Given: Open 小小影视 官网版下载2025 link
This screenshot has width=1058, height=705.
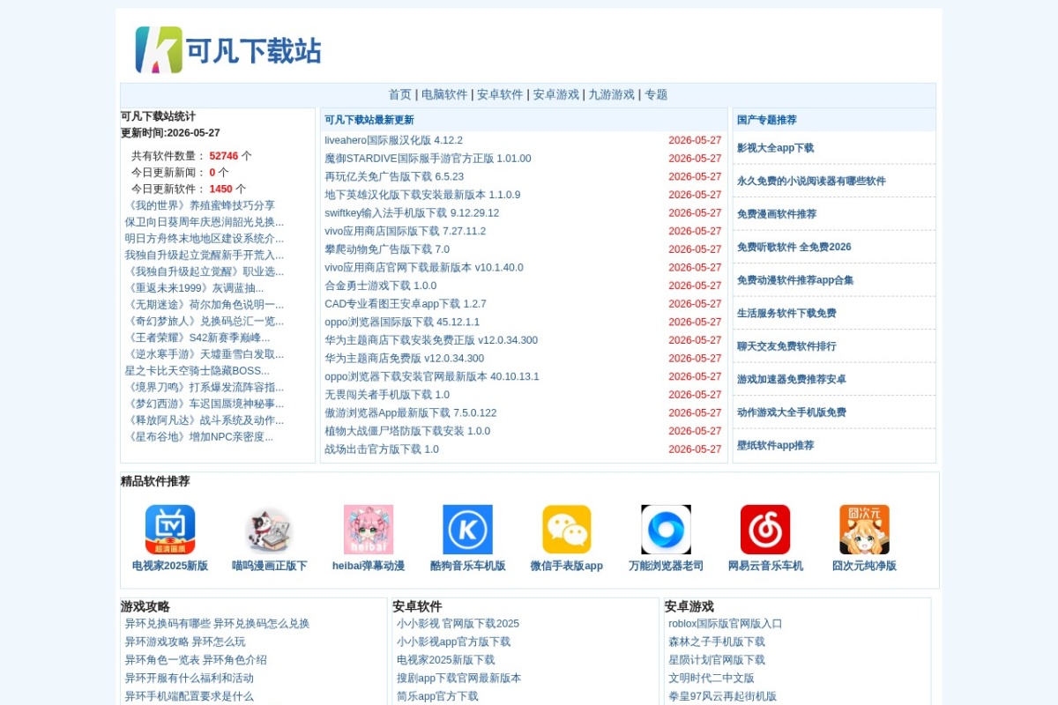Looking at the screenshot, I should click(x=458, y=624).
